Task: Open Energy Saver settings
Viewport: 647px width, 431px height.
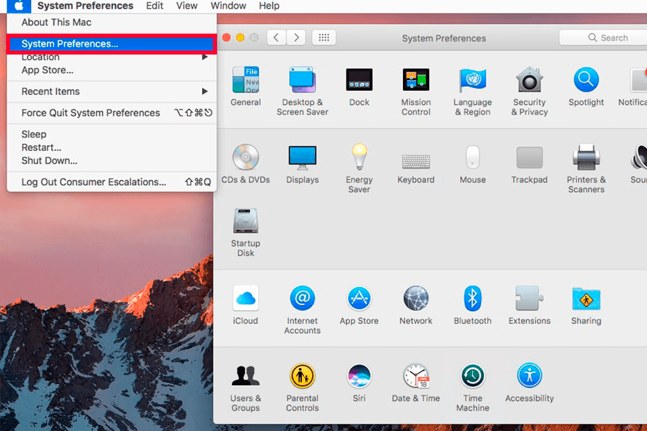Action: click(x=359, y=168)
